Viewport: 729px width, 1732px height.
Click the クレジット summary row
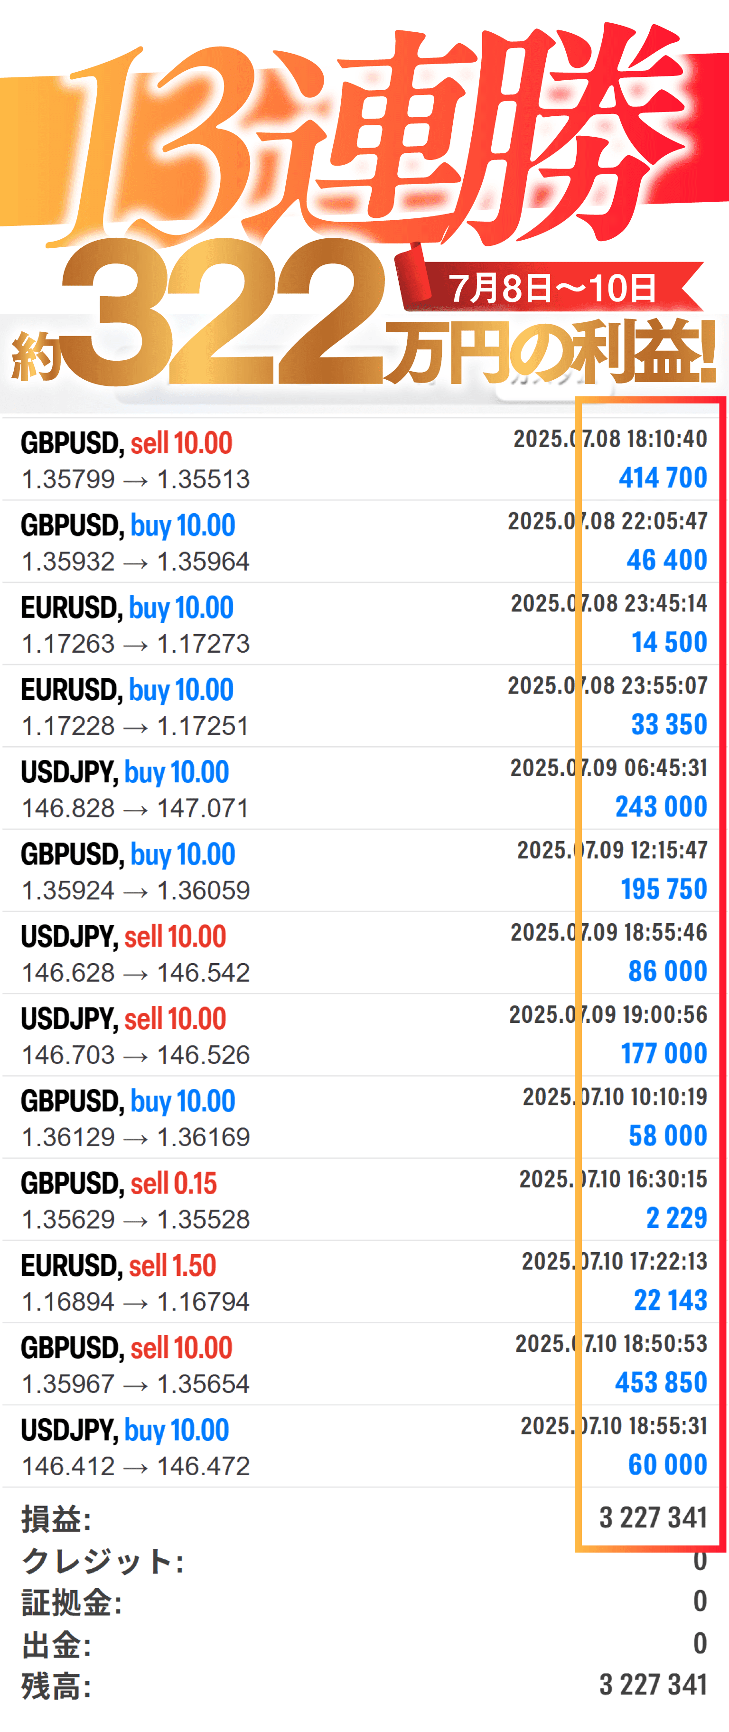tap(363, 1561)
